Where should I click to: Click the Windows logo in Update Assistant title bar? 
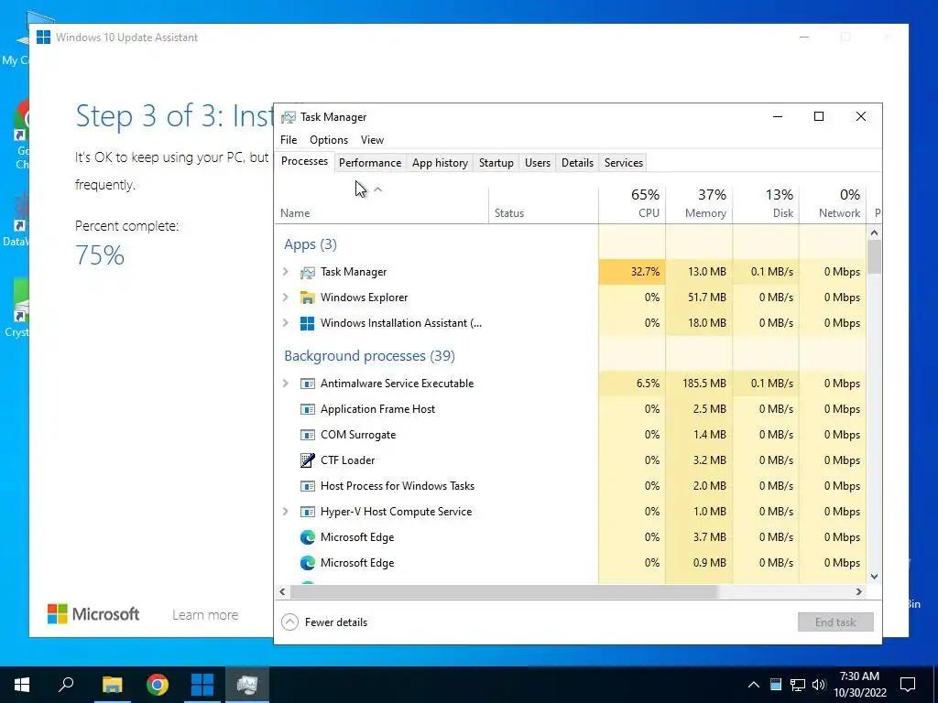43,37
